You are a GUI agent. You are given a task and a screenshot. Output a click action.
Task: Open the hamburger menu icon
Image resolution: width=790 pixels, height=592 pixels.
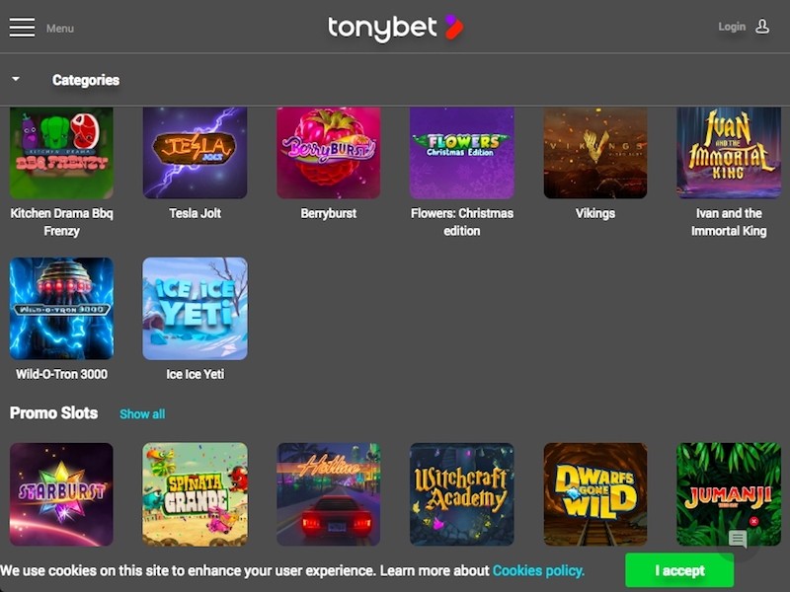22,28
